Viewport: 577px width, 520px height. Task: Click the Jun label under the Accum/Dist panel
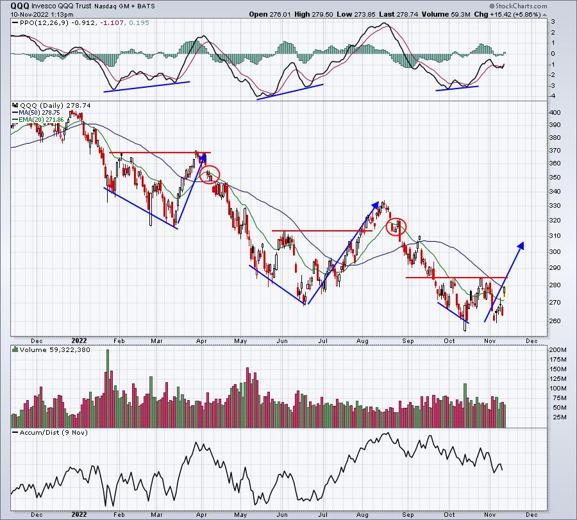[282, 515]
